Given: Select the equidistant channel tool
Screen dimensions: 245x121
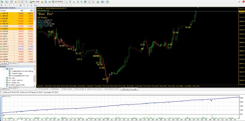Looking at the screenshot, I should [20, 5].
